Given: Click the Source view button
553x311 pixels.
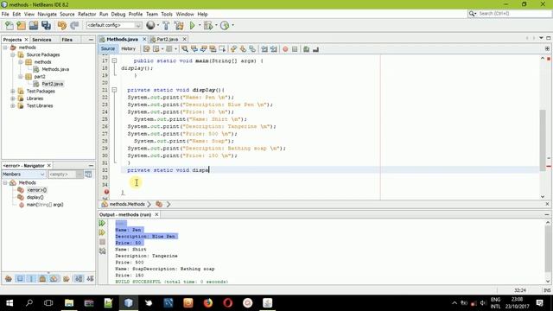Looking at the screenshot, I should tap(108, 48).
